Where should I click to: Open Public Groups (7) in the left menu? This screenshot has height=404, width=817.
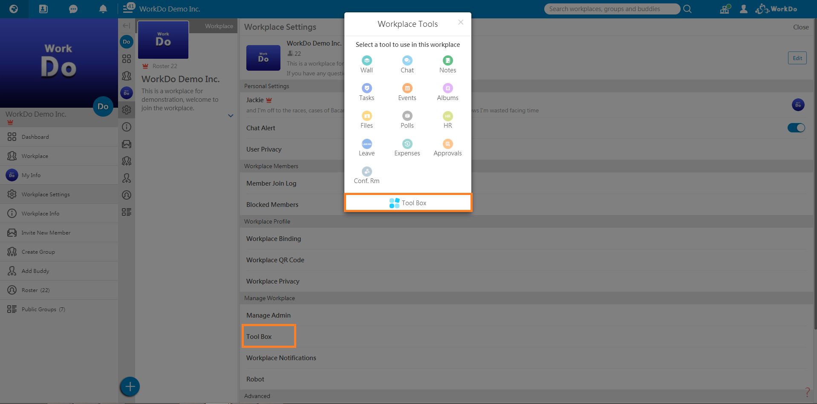pos(59,309)
